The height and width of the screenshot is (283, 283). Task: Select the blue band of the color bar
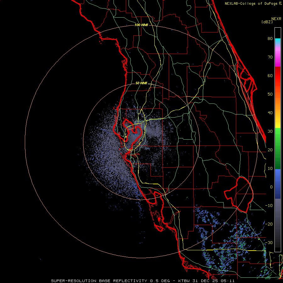(x=278, y=183)
